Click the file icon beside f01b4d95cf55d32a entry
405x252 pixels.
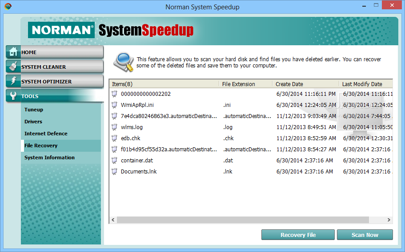pos(114,149)
